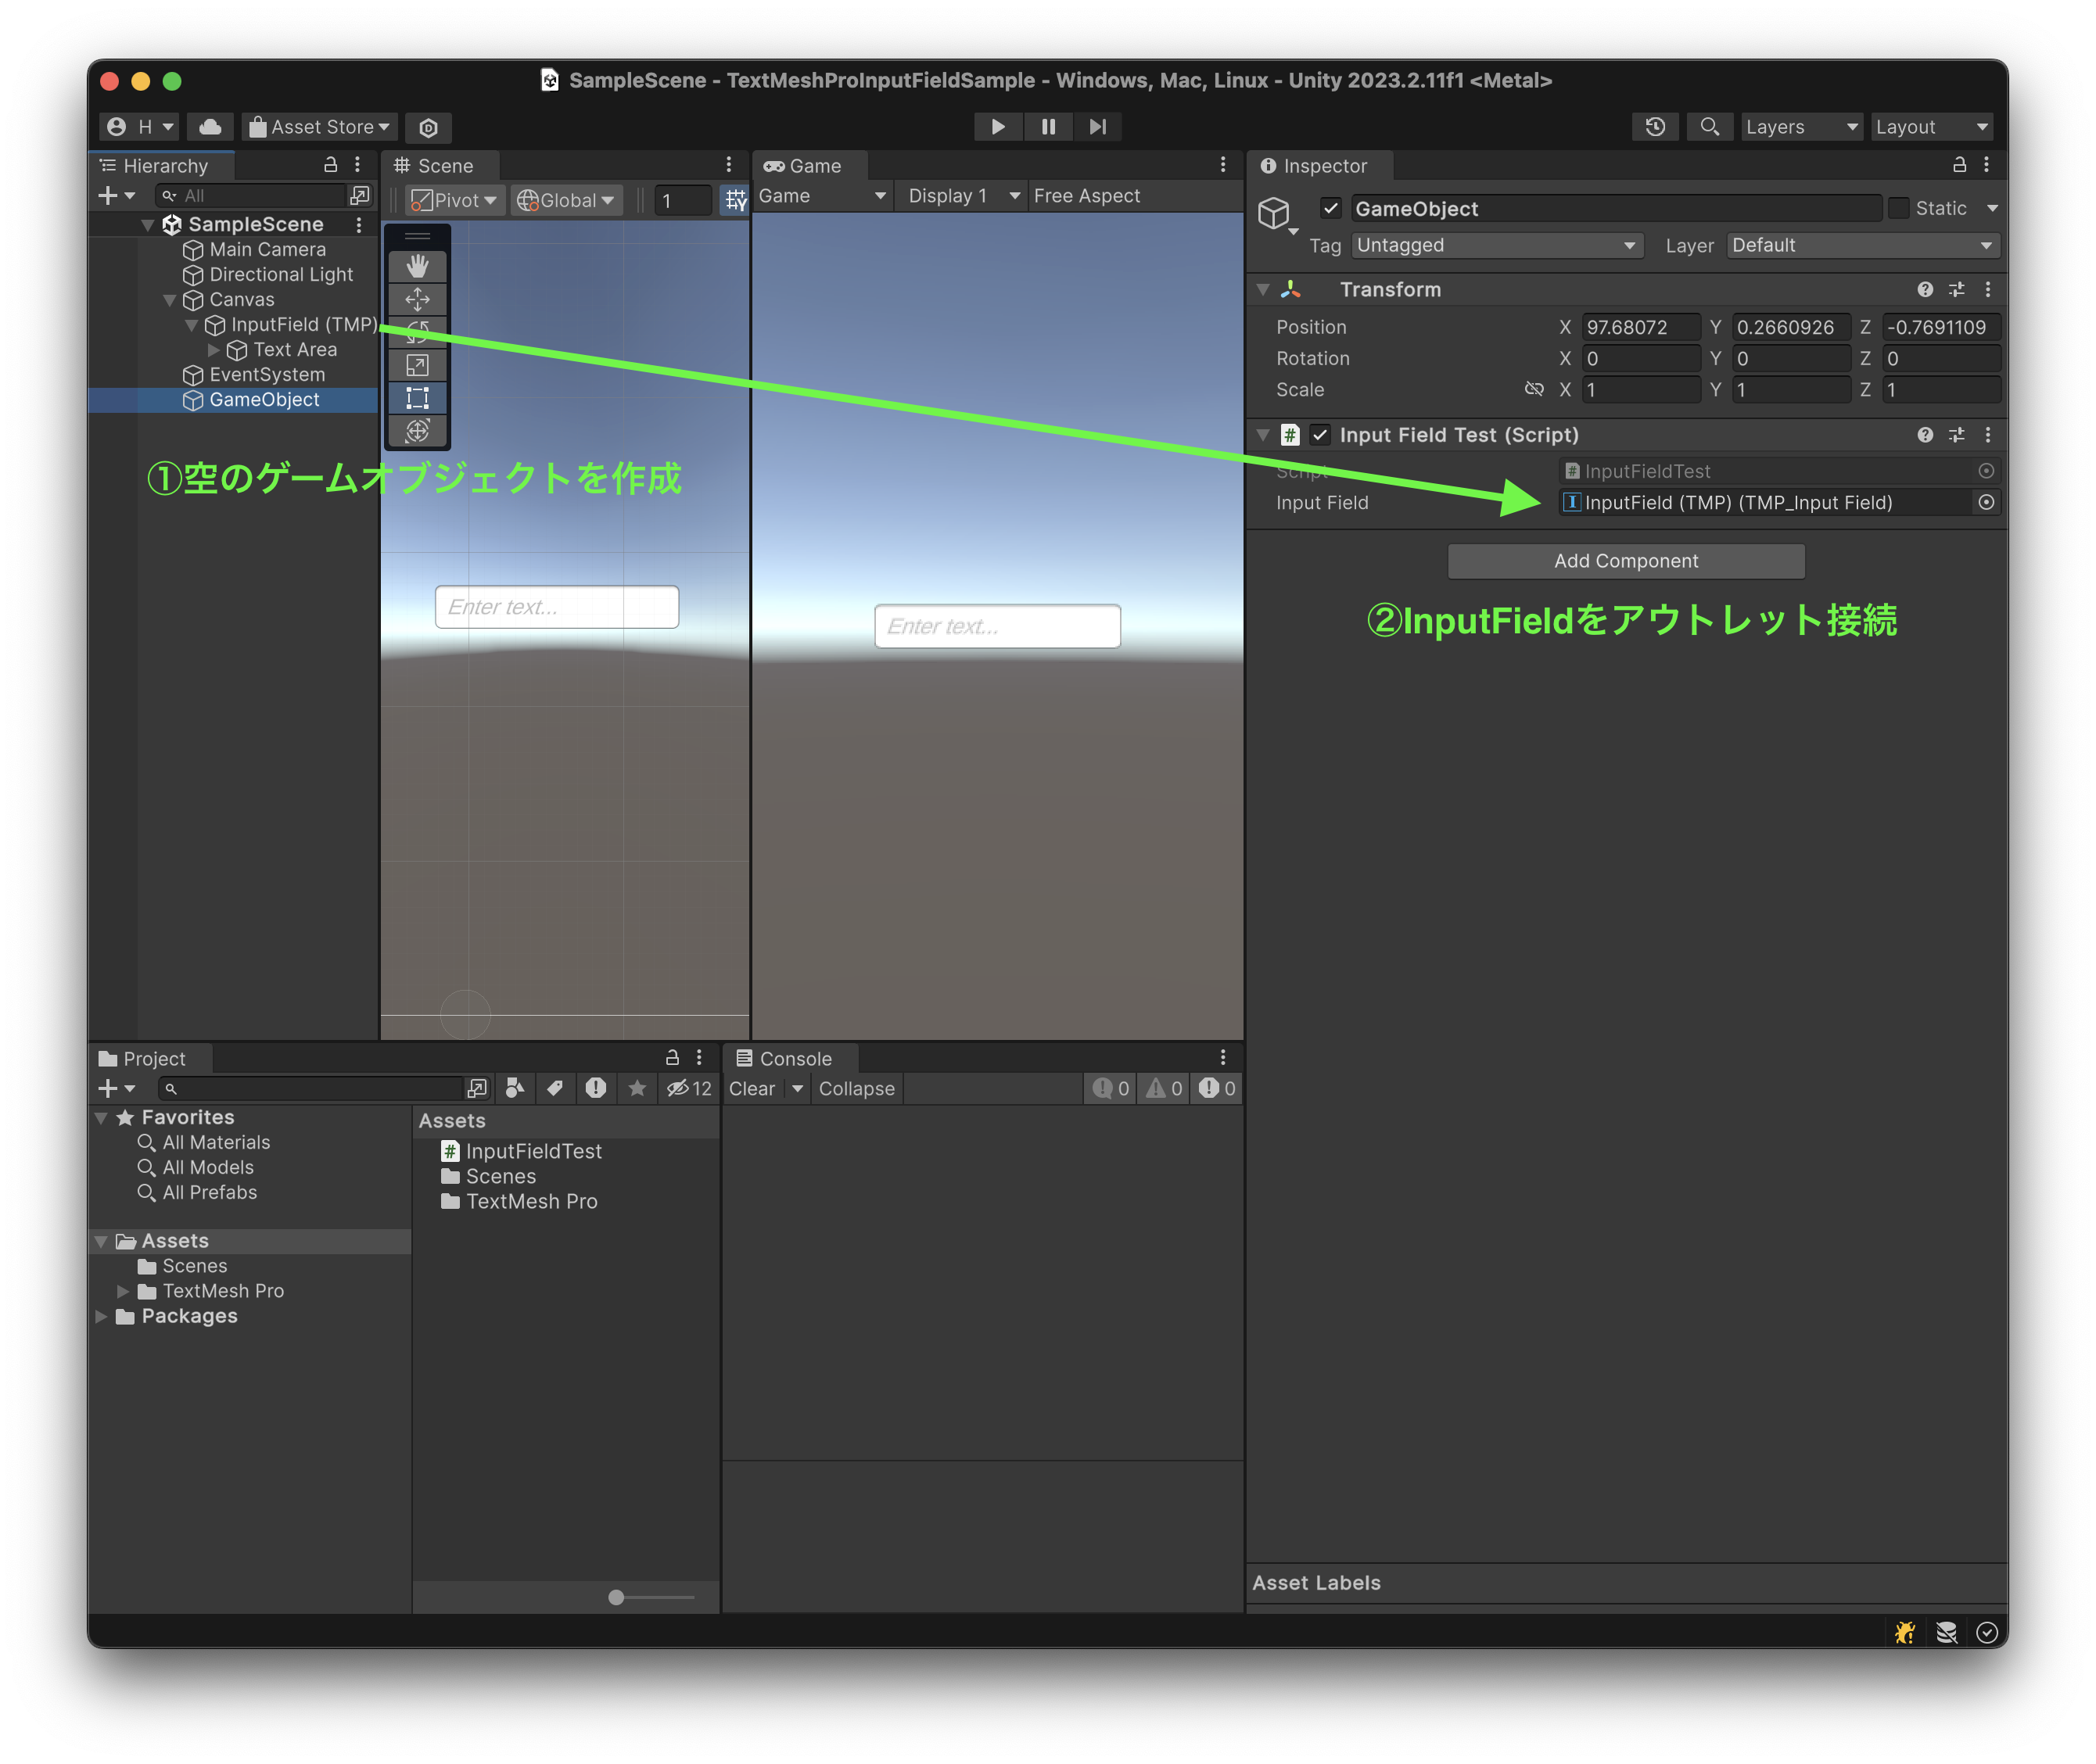Enable the Static checkbox

click(x=1897, y=208)
